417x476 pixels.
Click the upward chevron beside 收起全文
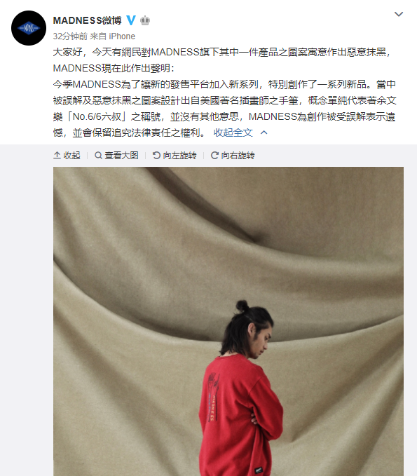(264, 132)
